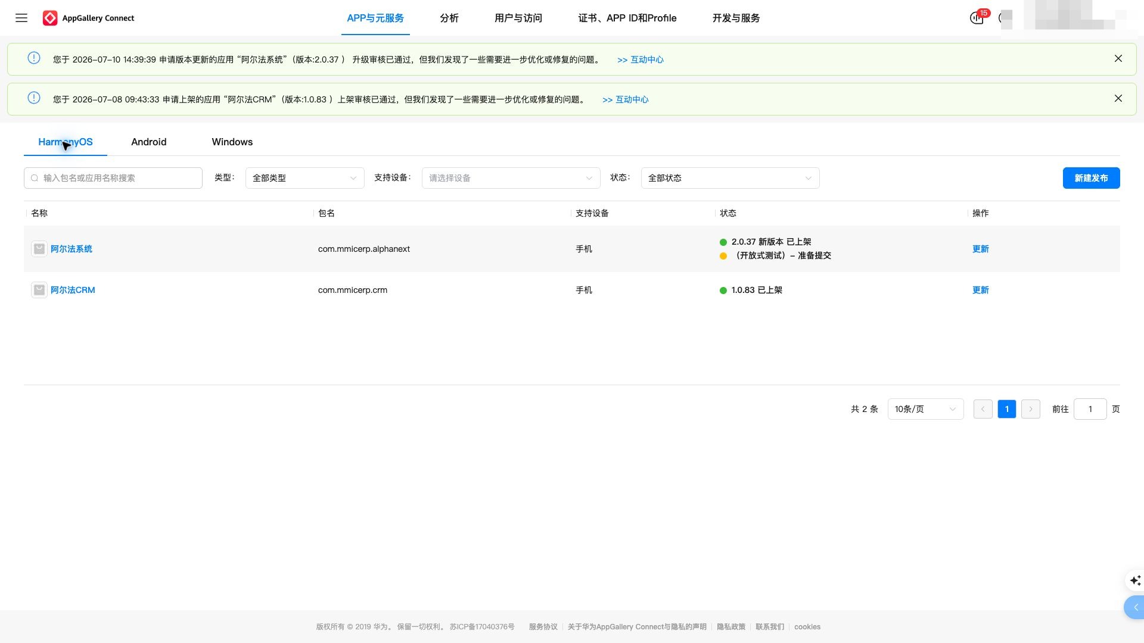Open the 开发与服务 menu
This screenshot has height=643, width=1144.
pyautogui.click(x=736, y=18)
